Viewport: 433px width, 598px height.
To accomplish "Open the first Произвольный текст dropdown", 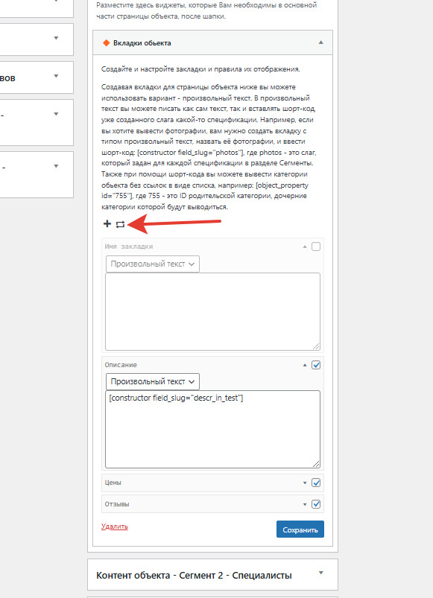I will (153, 264).
